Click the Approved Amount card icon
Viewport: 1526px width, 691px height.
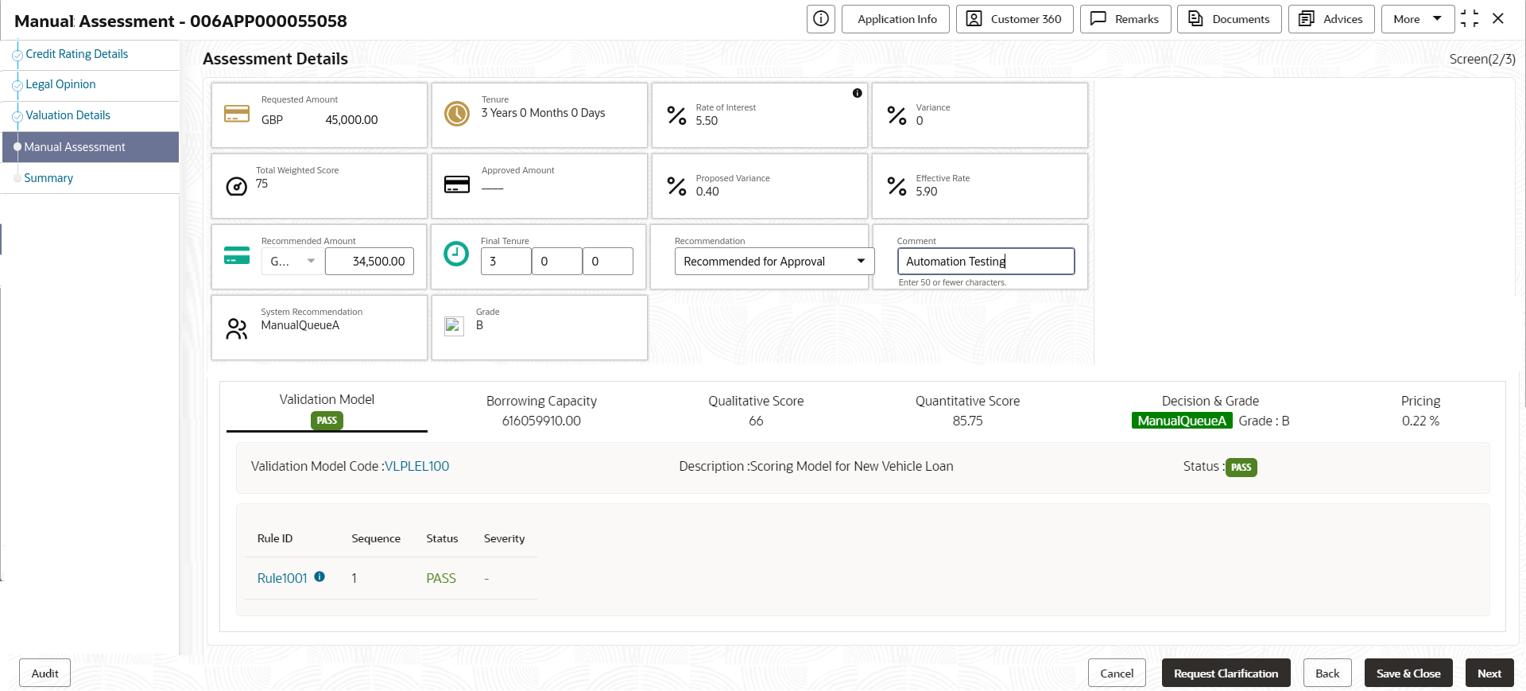pos(457,184)
